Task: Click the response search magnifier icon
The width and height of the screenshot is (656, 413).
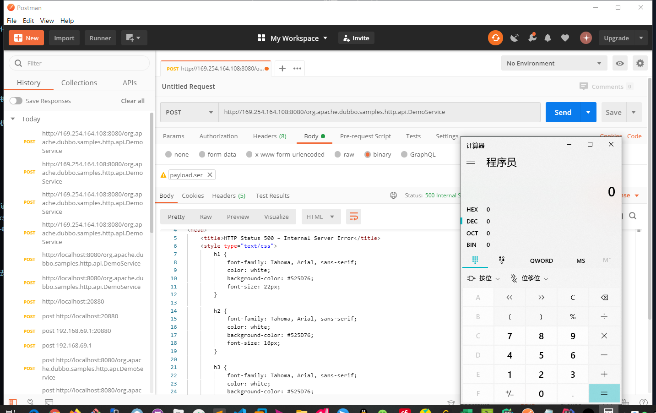Action: tap(633, 216)
